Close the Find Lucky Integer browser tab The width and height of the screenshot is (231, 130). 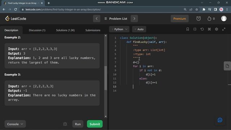click(x=42, y=3)
